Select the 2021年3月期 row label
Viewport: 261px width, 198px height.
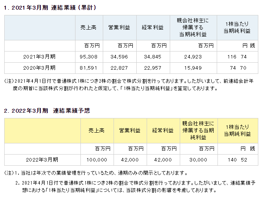point(39,57)
